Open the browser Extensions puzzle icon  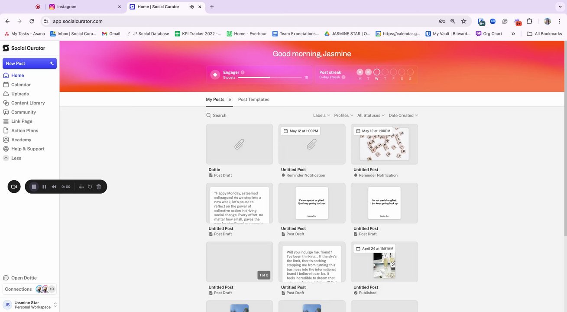529,21
